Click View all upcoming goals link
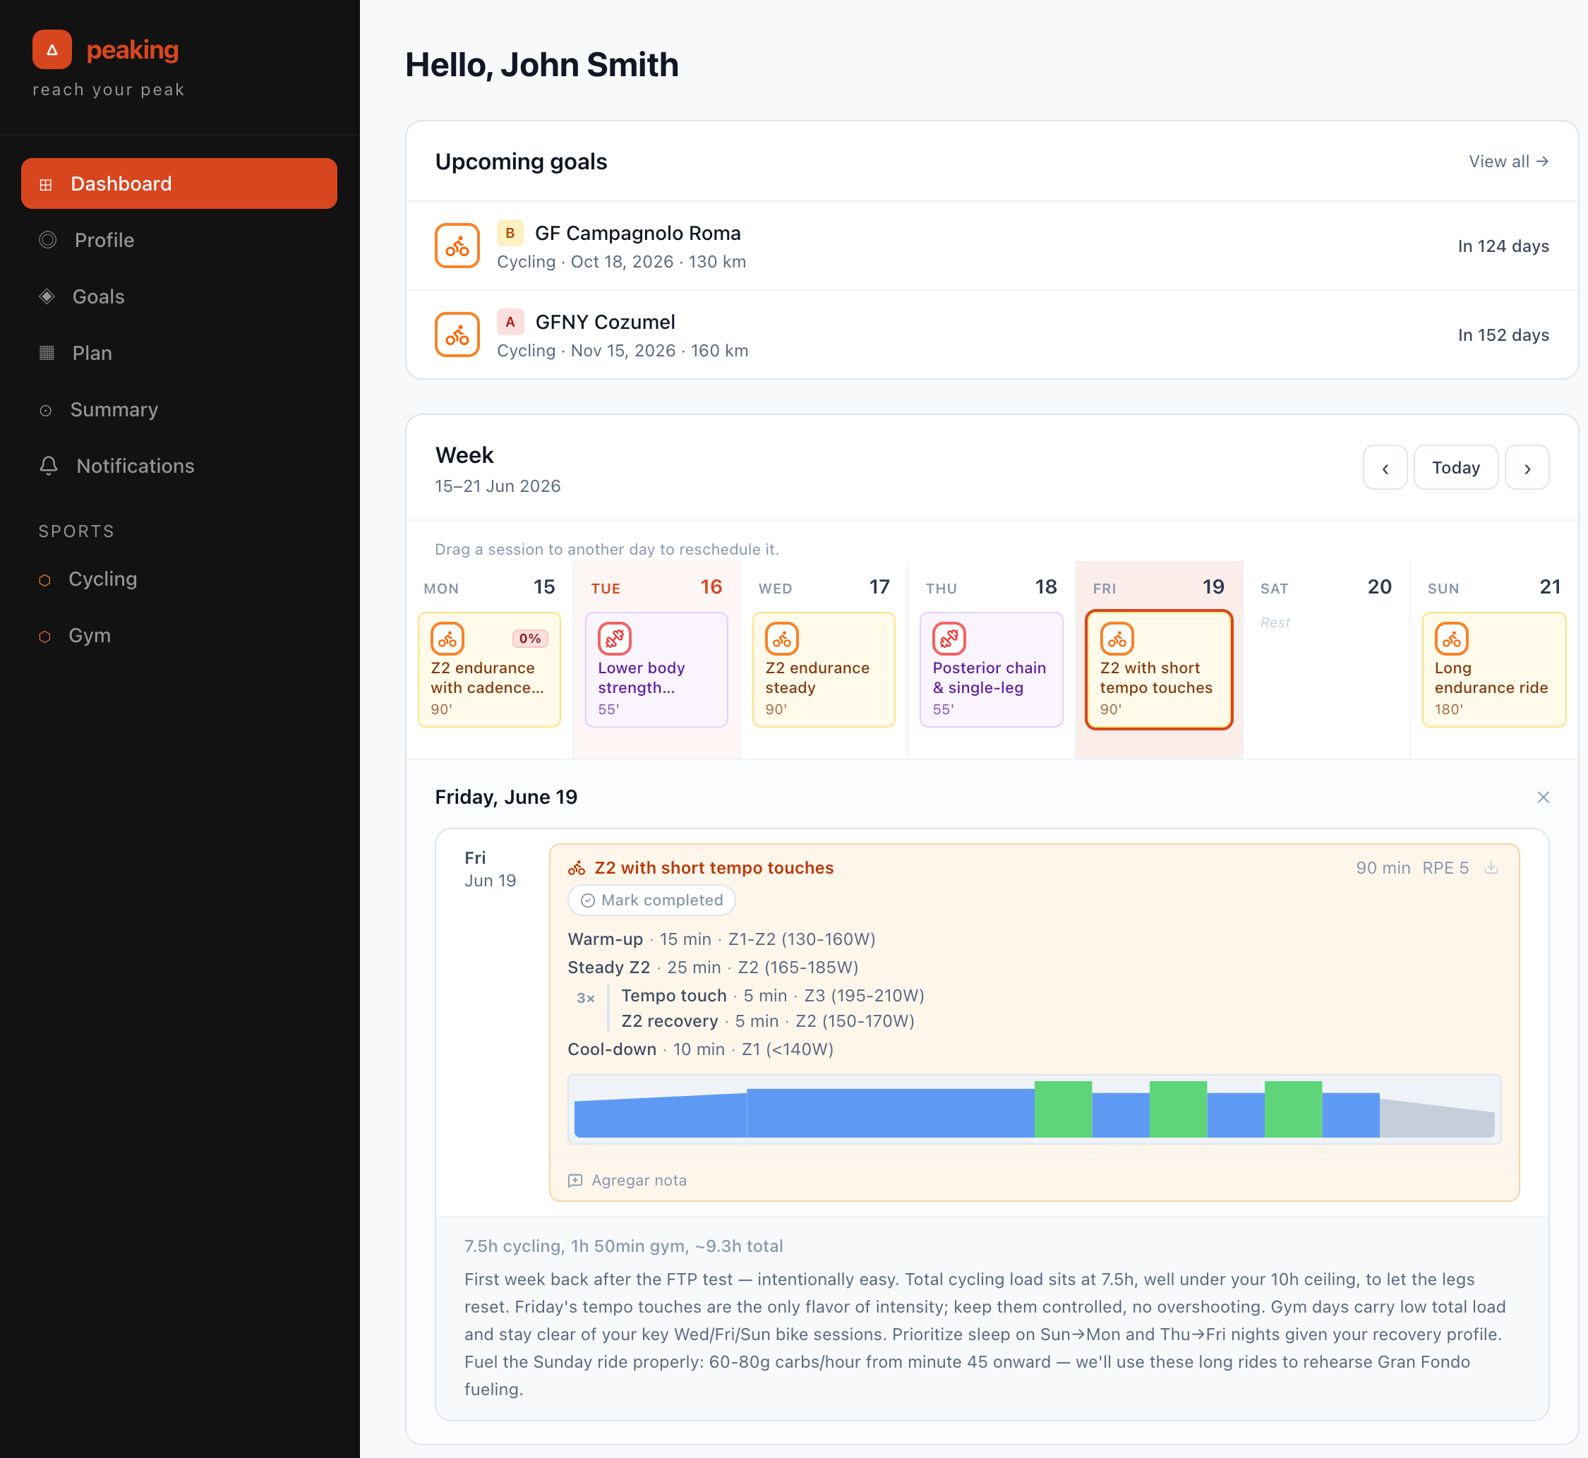The height and width of the screenshot is (1458, 1588). [1508, 162]
